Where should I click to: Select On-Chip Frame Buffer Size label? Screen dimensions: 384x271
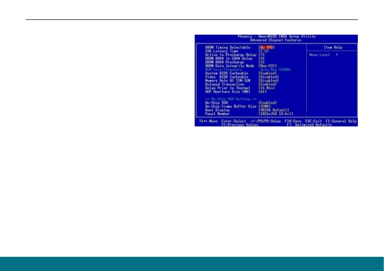[x=231, y=107]
